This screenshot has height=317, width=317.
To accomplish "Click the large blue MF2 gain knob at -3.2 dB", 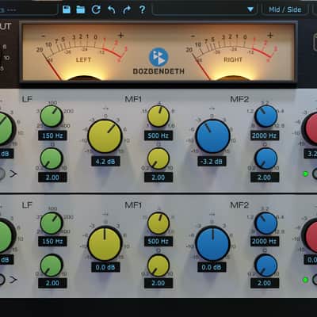I will pos(212,136).
